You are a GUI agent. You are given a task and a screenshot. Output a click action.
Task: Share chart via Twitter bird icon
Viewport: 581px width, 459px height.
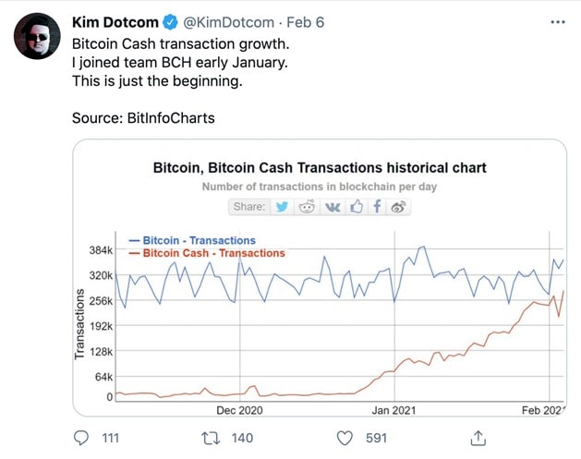click(282, 207)
